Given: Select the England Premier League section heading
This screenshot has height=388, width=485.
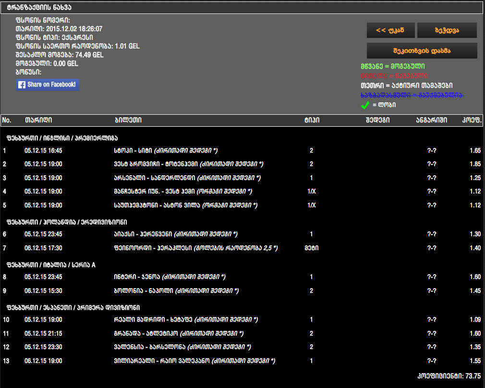Looking at the screenshot, I should tap(62, 138).
